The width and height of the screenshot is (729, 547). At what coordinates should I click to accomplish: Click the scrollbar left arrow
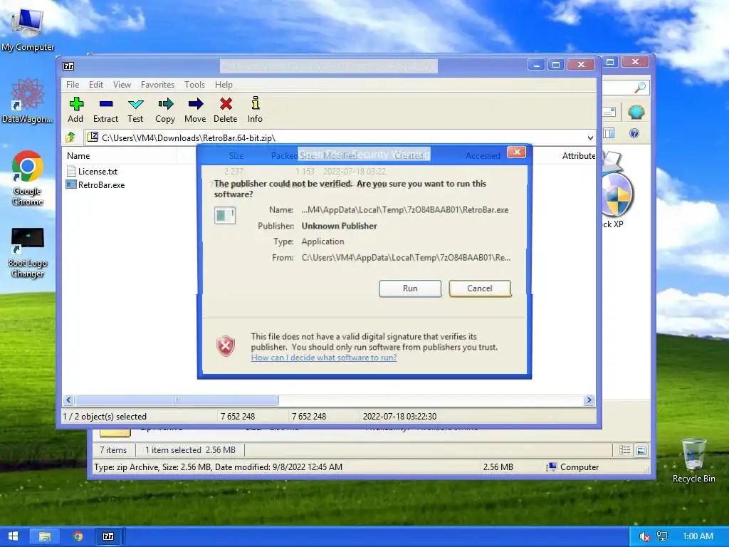coord(69,400)
